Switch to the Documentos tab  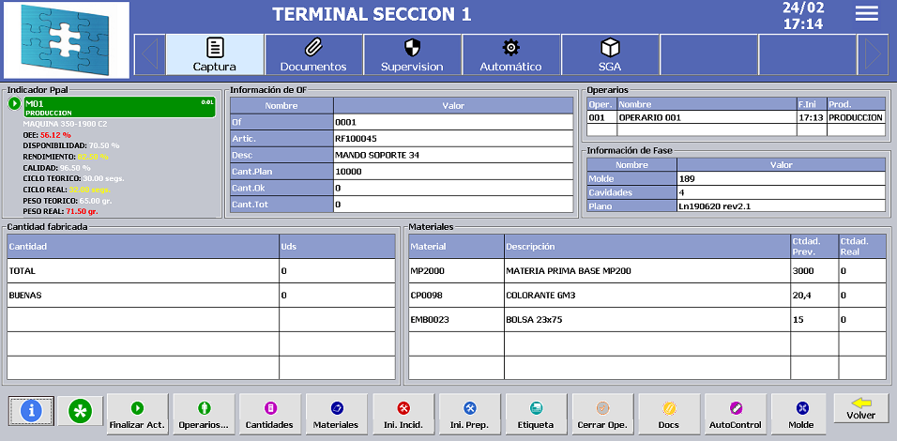click(313, 54)
